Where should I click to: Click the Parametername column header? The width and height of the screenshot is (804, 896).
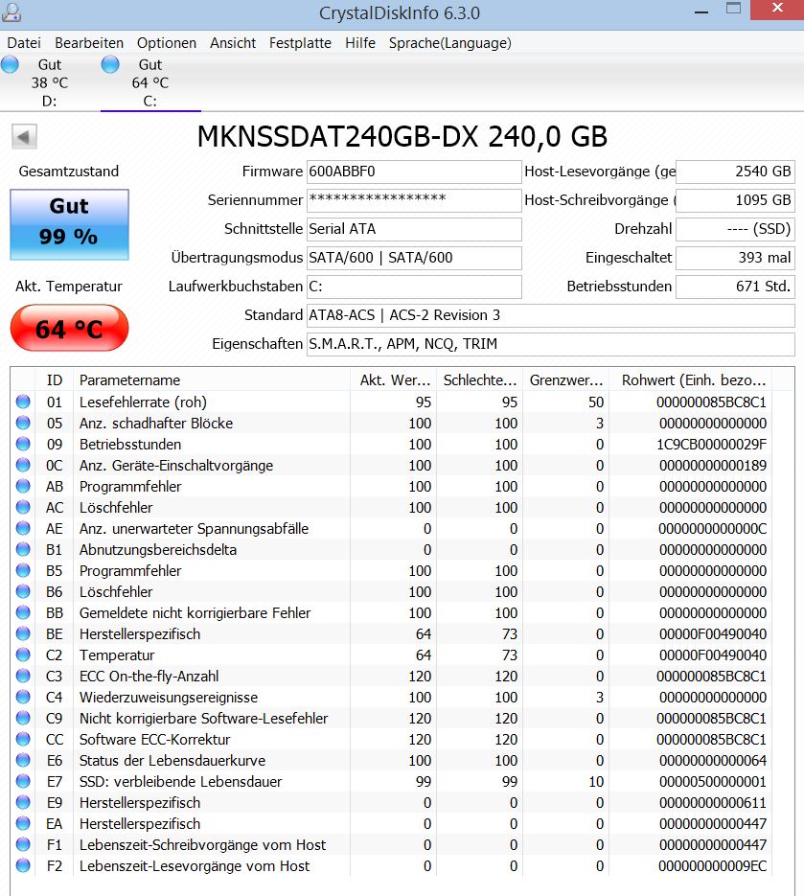[212, 380]
